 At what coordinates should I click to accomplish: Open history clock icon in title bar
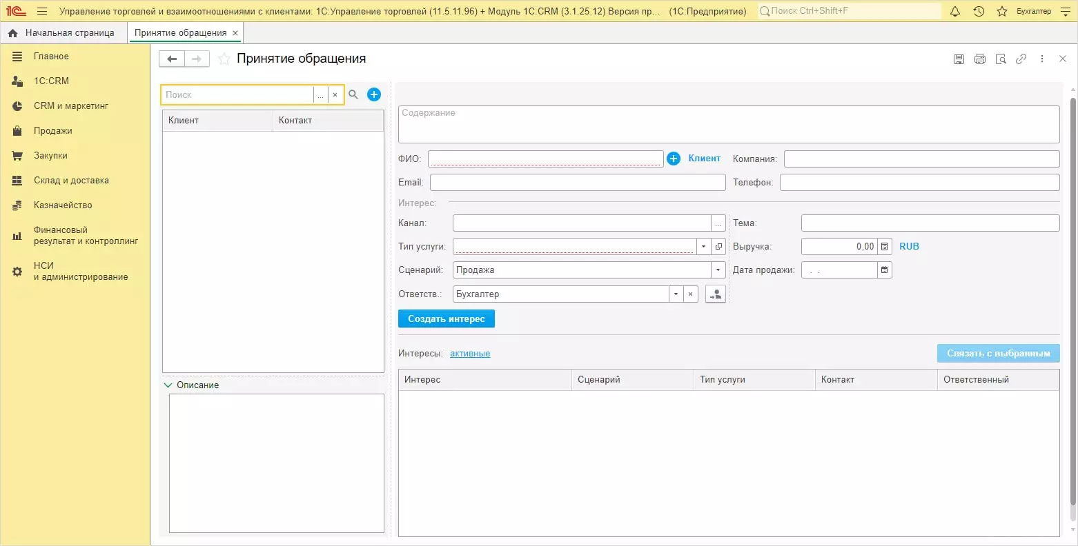tap(979, 11)
